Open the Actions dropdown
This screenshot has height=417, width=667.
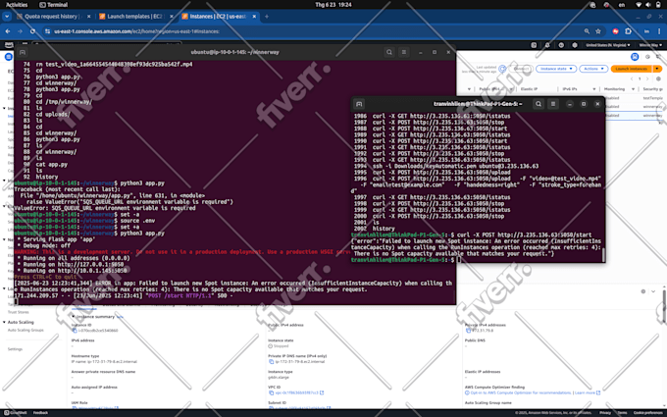coord(593,69)
